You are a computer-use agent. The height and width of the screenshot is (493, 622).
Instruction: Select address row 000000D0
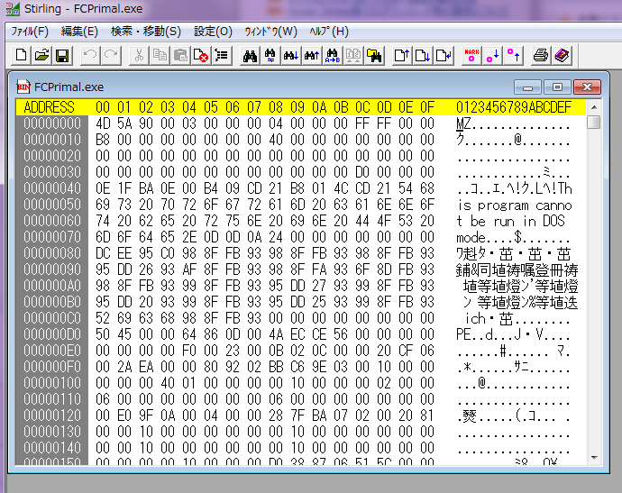[52, 334]
